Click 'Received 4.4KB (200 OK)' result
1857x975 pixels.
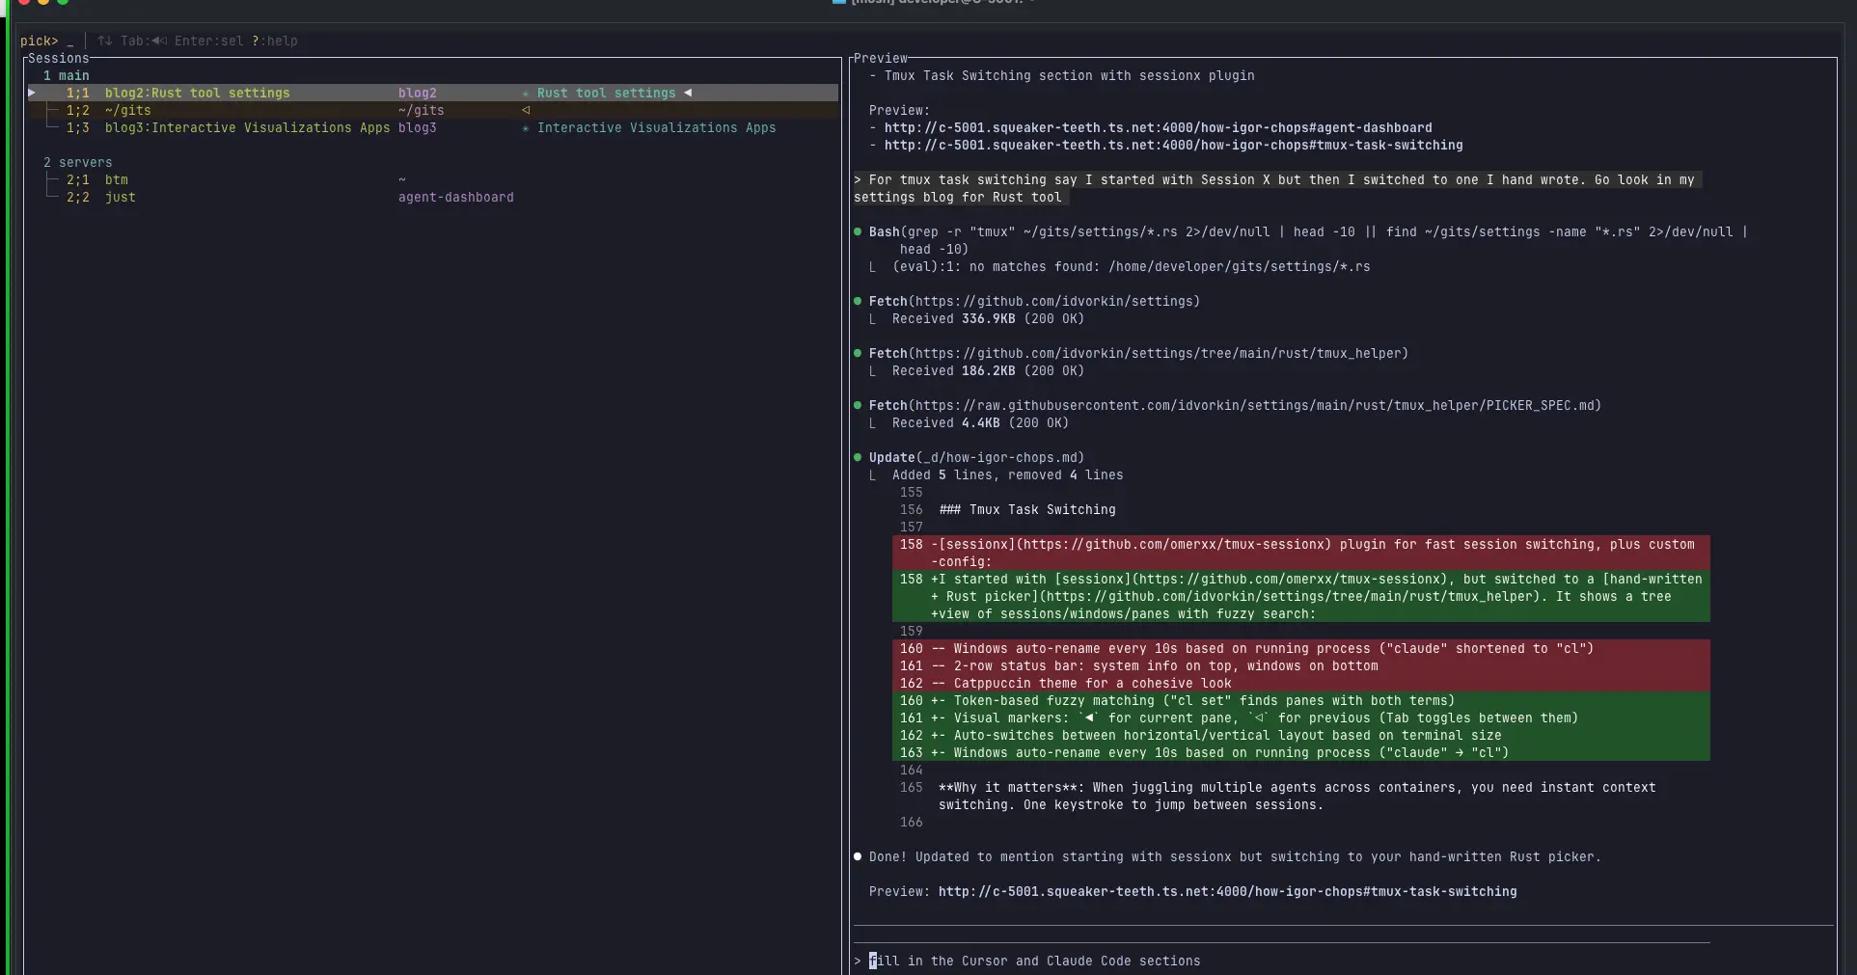tap(981, 422)
